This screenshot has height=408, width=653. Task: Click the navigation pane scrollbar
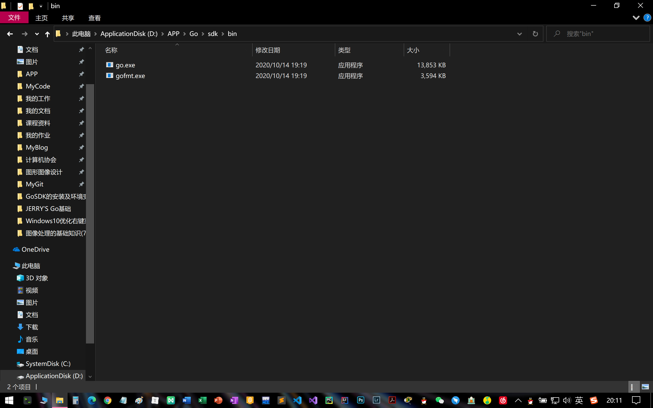90,213
